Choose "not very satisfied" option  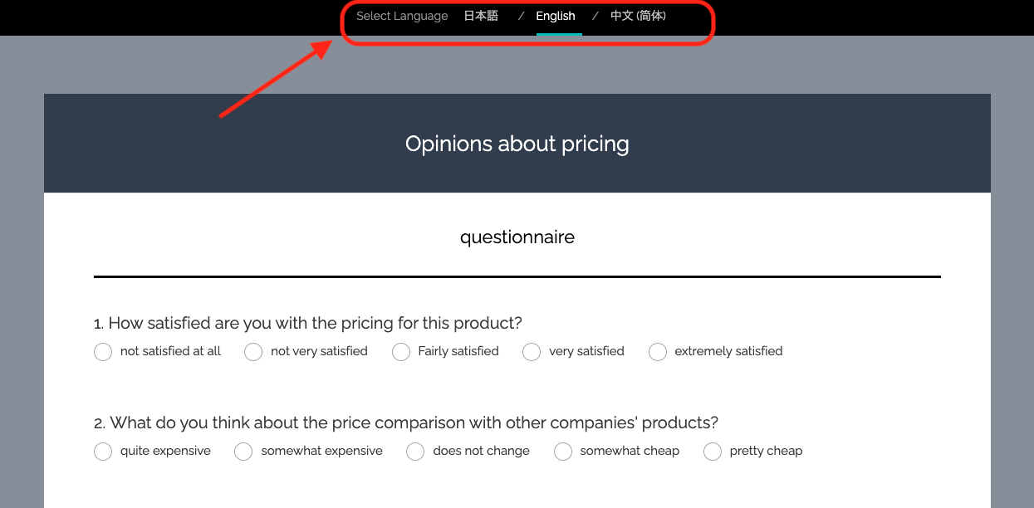point(253,352)
